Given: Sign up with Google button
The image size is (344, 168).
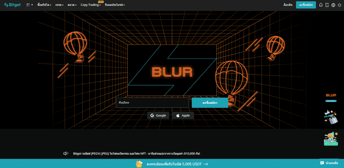Looking at the screenshot, I should (158, 115).
